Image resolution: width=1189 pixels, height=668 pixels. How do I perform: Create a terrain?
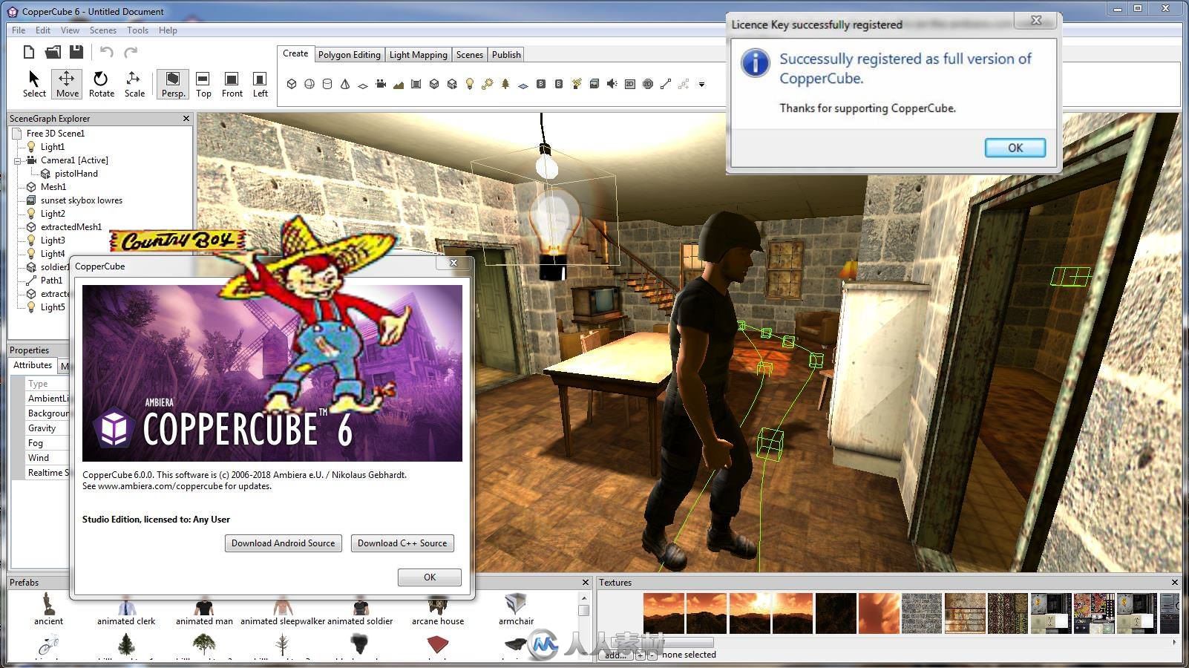click(x=399, y=84)
